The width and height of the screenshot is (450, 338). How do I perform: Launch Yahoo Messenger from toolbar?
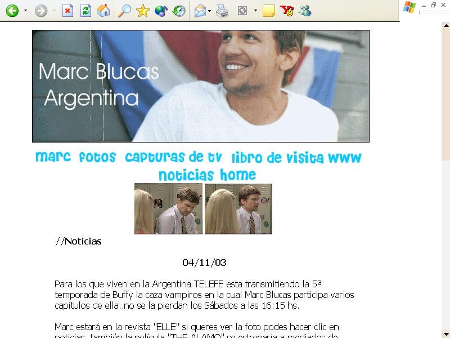tap(287, 11)
